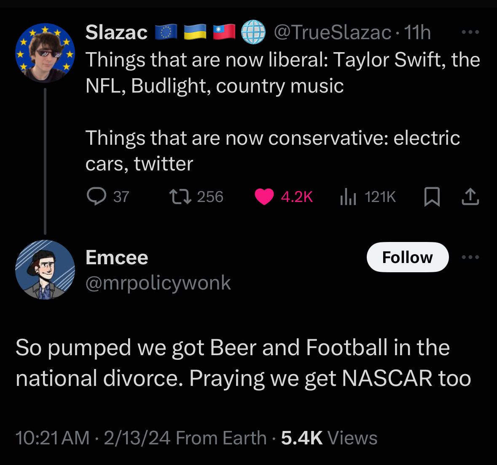Open Slazac's profile picture
This screenshot has height=465, width=497.
pos(45,53)
